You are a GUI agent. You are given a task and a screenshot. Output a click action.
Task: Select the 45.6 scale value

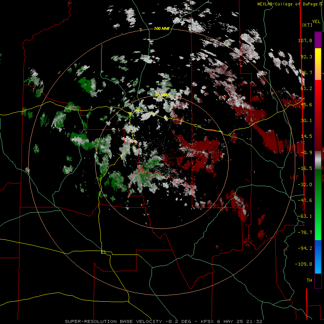pyautogui.click(x=306, y=104)
